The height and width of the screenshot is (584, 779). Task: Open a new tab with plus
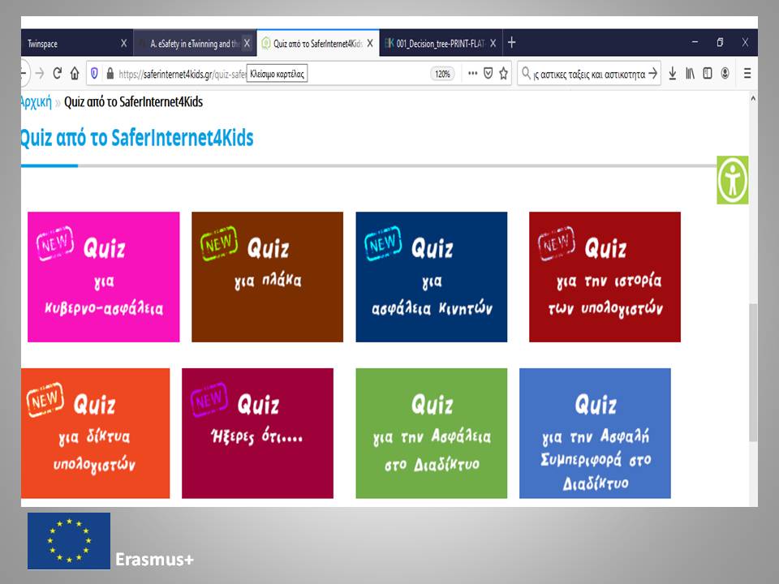(512, 43)
